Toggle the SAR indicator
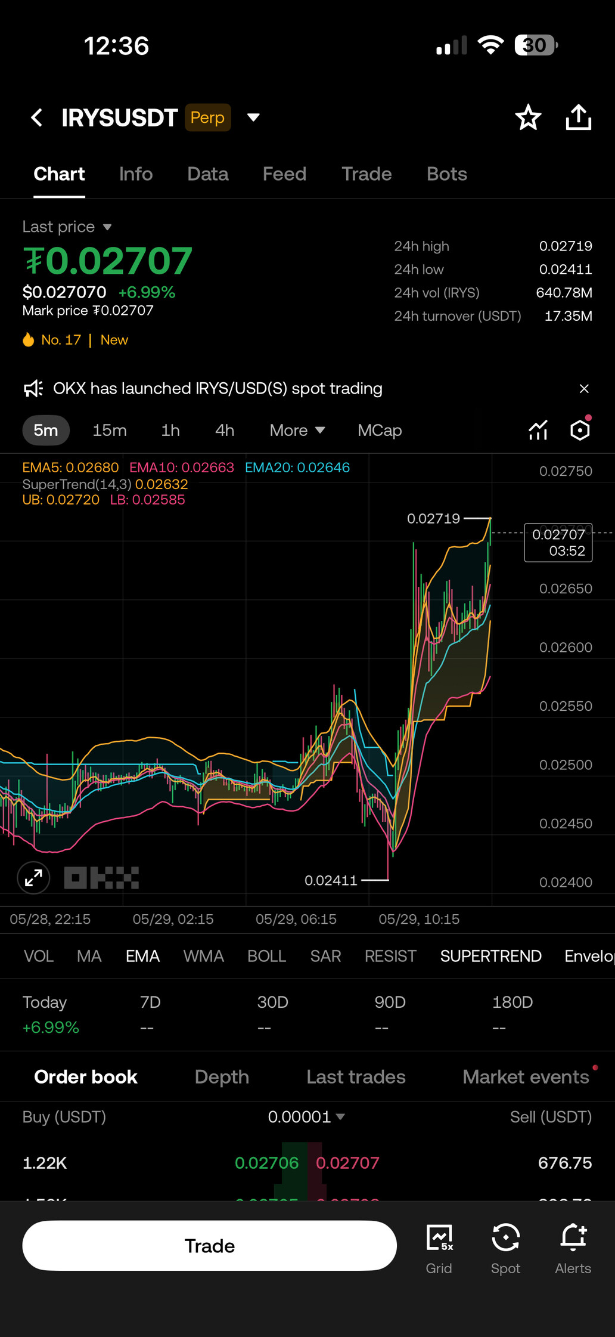This screenshot has height=1337, width=615. pyautogui.click(x=325, y=956)
